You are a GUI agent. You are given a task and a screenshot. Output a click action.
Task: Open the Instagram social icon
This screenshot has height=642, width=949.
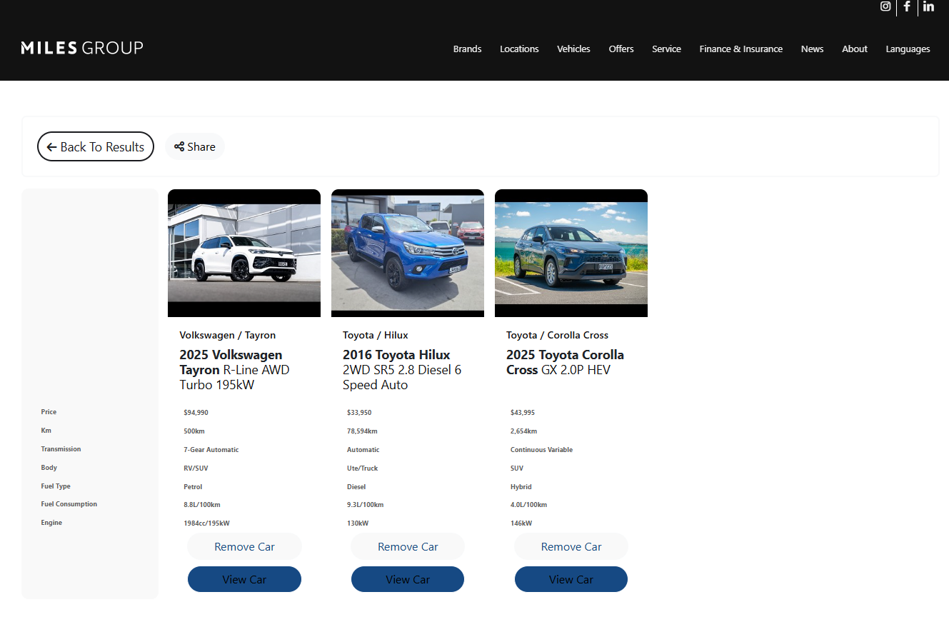tap(885, 6)
